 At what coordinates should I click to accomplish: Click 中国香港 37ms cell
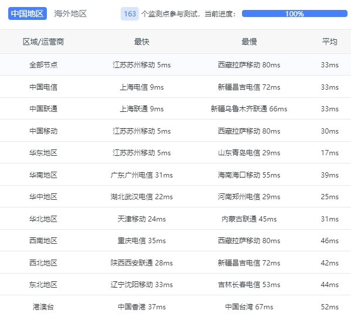point(141,306)
